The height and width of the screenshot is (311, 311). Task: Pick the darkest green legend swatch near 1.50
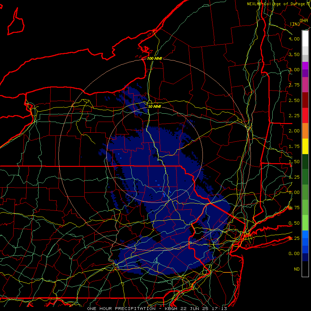click(305, 162)
